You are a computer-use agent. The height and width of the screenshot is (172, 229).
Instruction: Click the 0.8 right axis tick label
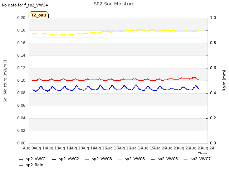(213, 43)
